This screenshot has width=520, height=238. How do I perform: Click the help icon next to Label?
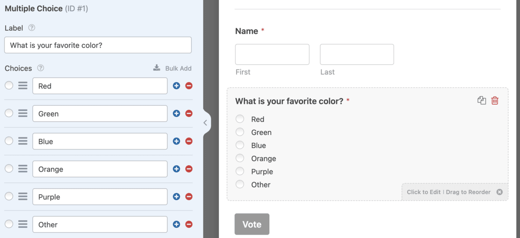pos(32,28)
